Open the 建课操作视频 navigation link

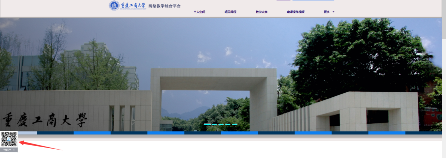[x=295, y=12]
